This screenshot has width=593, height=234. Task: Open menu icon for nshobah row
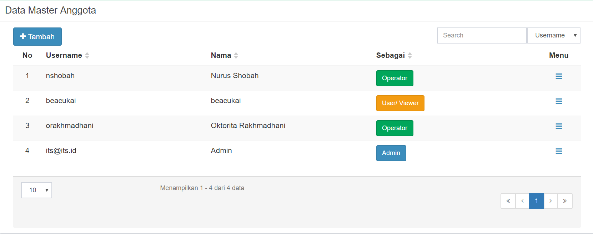click(x=559, y=76)
